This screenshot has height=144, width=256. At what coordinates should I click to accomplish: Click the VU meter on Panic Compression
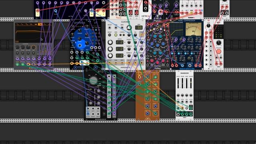194,29
